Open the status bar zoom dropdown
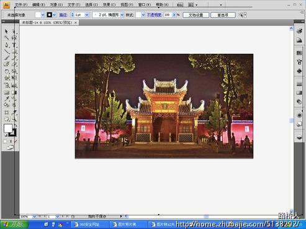The image size is (306, 229). coord(34,217)
